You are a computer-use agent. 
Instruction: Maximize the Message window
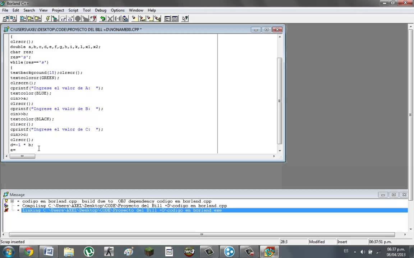pyautogui.click(x=394, y=195)
